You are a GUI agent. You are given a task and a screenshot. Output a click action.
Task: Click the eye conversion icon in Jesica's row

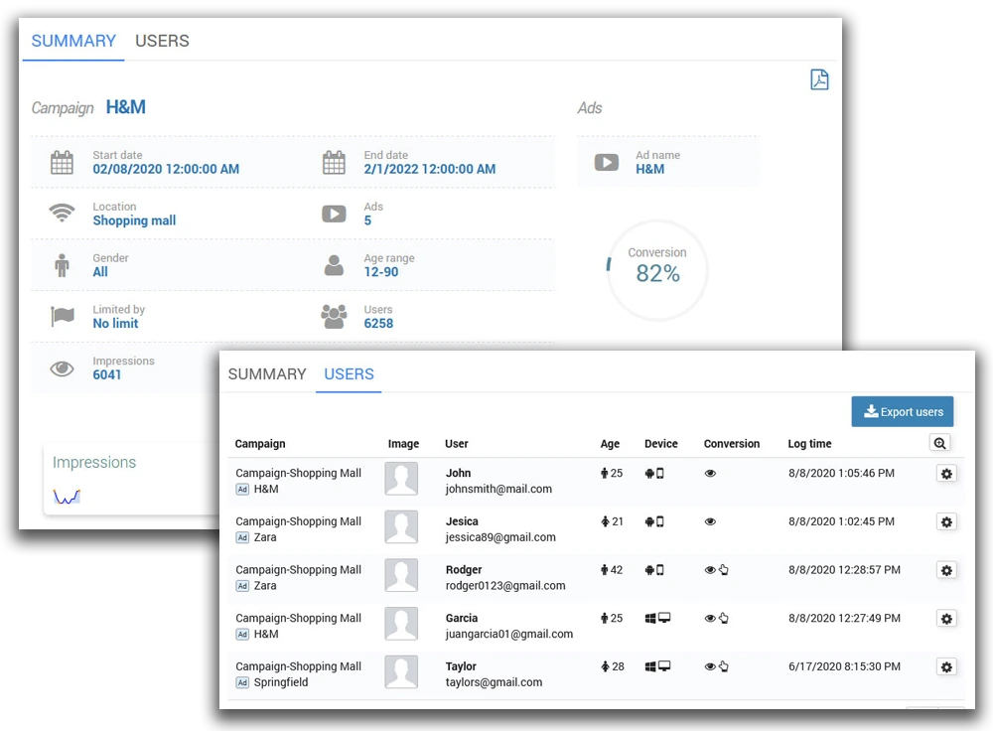click(x=710, y=521)
